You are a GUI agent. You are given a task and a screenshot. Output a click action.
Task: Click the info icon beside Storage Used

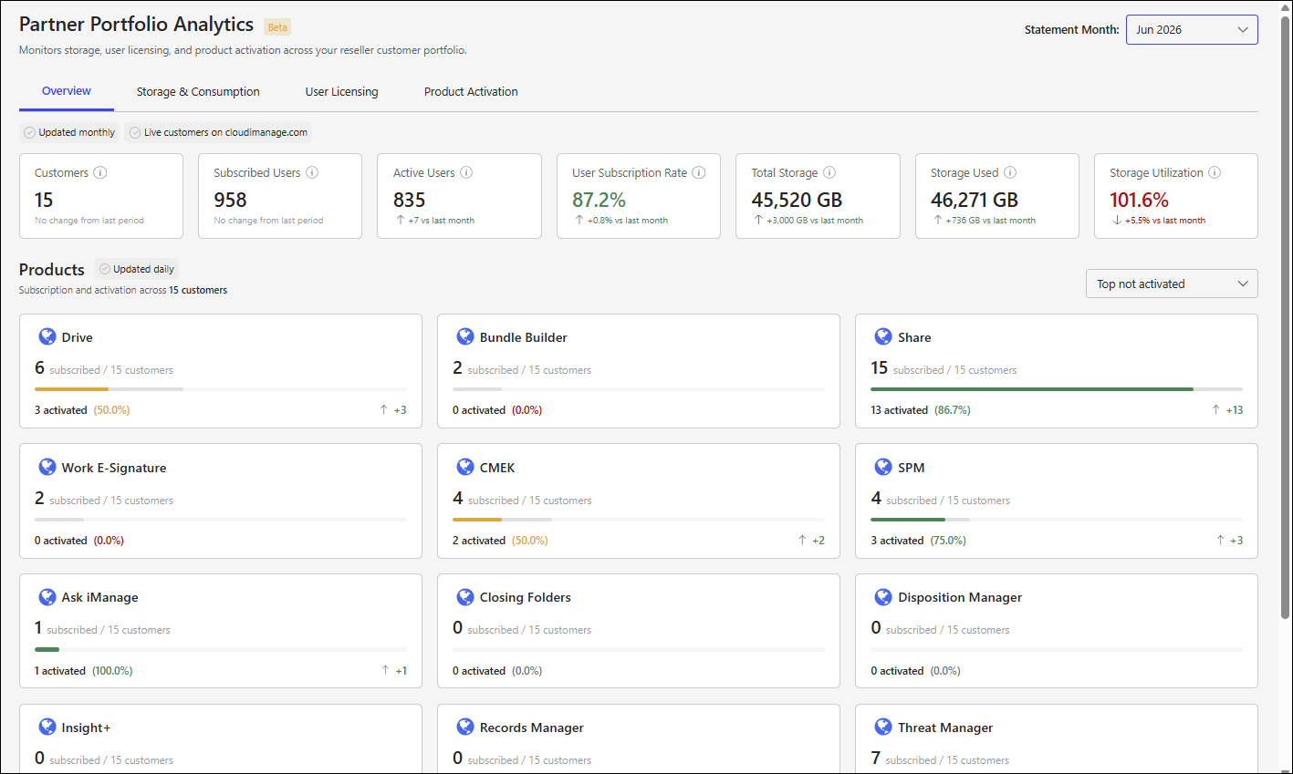[x=1010, y=172]
